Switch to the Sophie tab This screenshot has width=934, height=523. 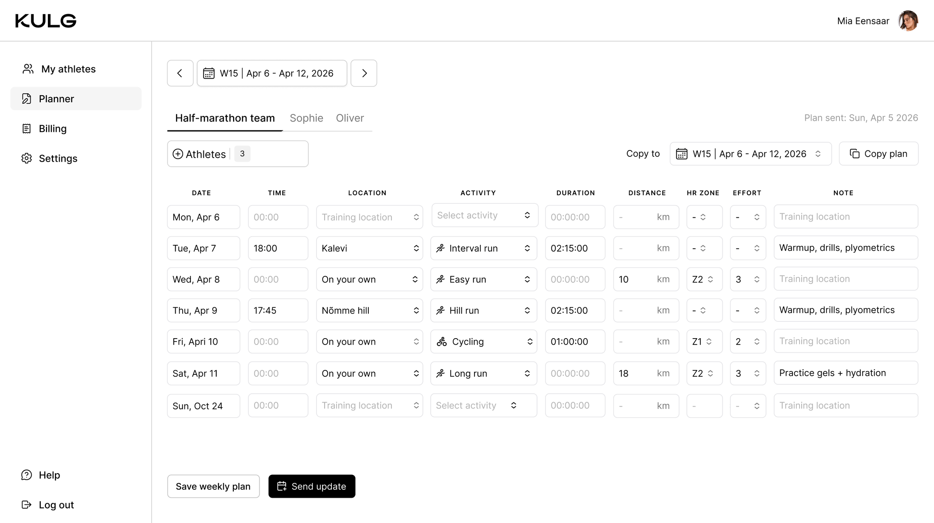(306, 118)
